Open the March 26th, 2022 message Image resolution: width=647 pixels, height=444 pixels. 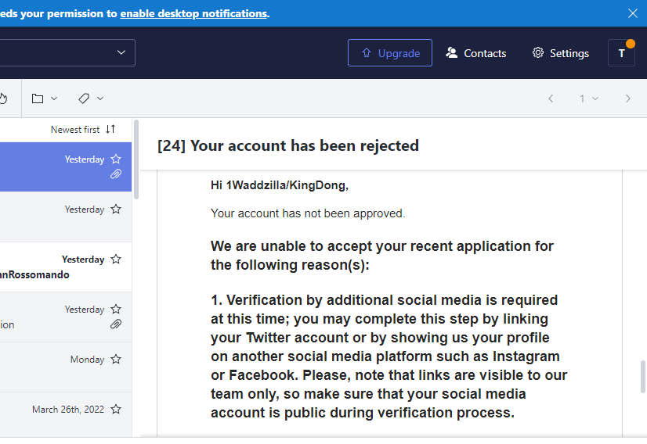66,414
